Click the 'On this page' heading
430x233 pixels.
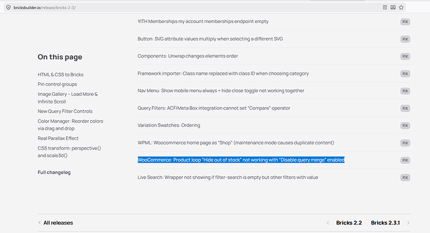point(60,57)
